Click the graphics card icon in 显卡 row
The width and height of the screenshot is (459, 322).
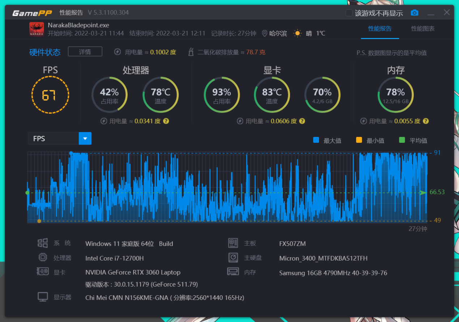coord(43,271)
